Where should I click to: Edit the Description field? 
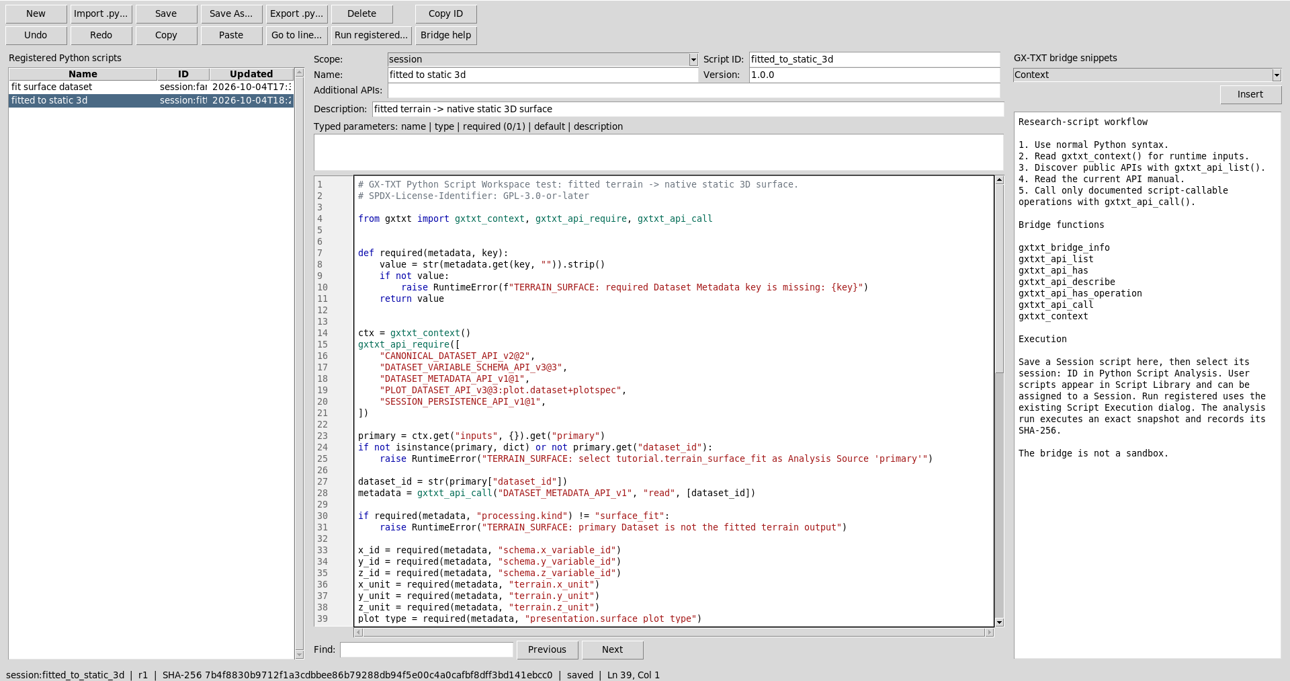click(x=688, y=110)
